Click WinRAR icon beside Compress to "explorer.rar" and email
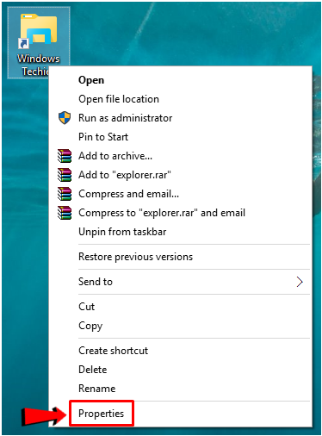322x436 pixels. pos(65,213)
